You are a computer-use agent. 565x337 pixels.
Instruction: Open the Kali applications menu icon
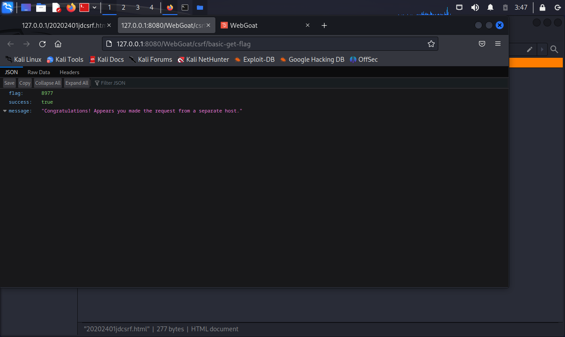click(8, 7)
